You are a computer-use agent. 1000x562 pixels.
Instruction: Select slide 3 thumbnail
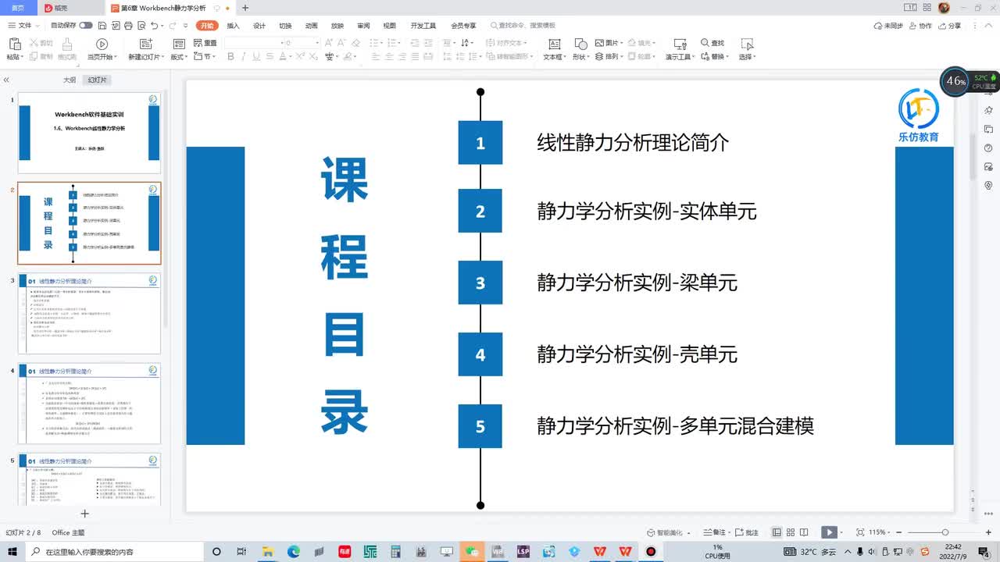pyautogui.click(x=89, y=314)
